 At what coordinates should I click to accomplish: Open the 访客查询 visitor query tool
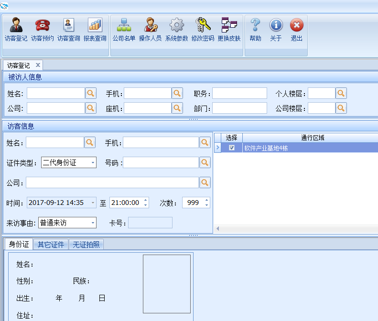click(68, 30)
